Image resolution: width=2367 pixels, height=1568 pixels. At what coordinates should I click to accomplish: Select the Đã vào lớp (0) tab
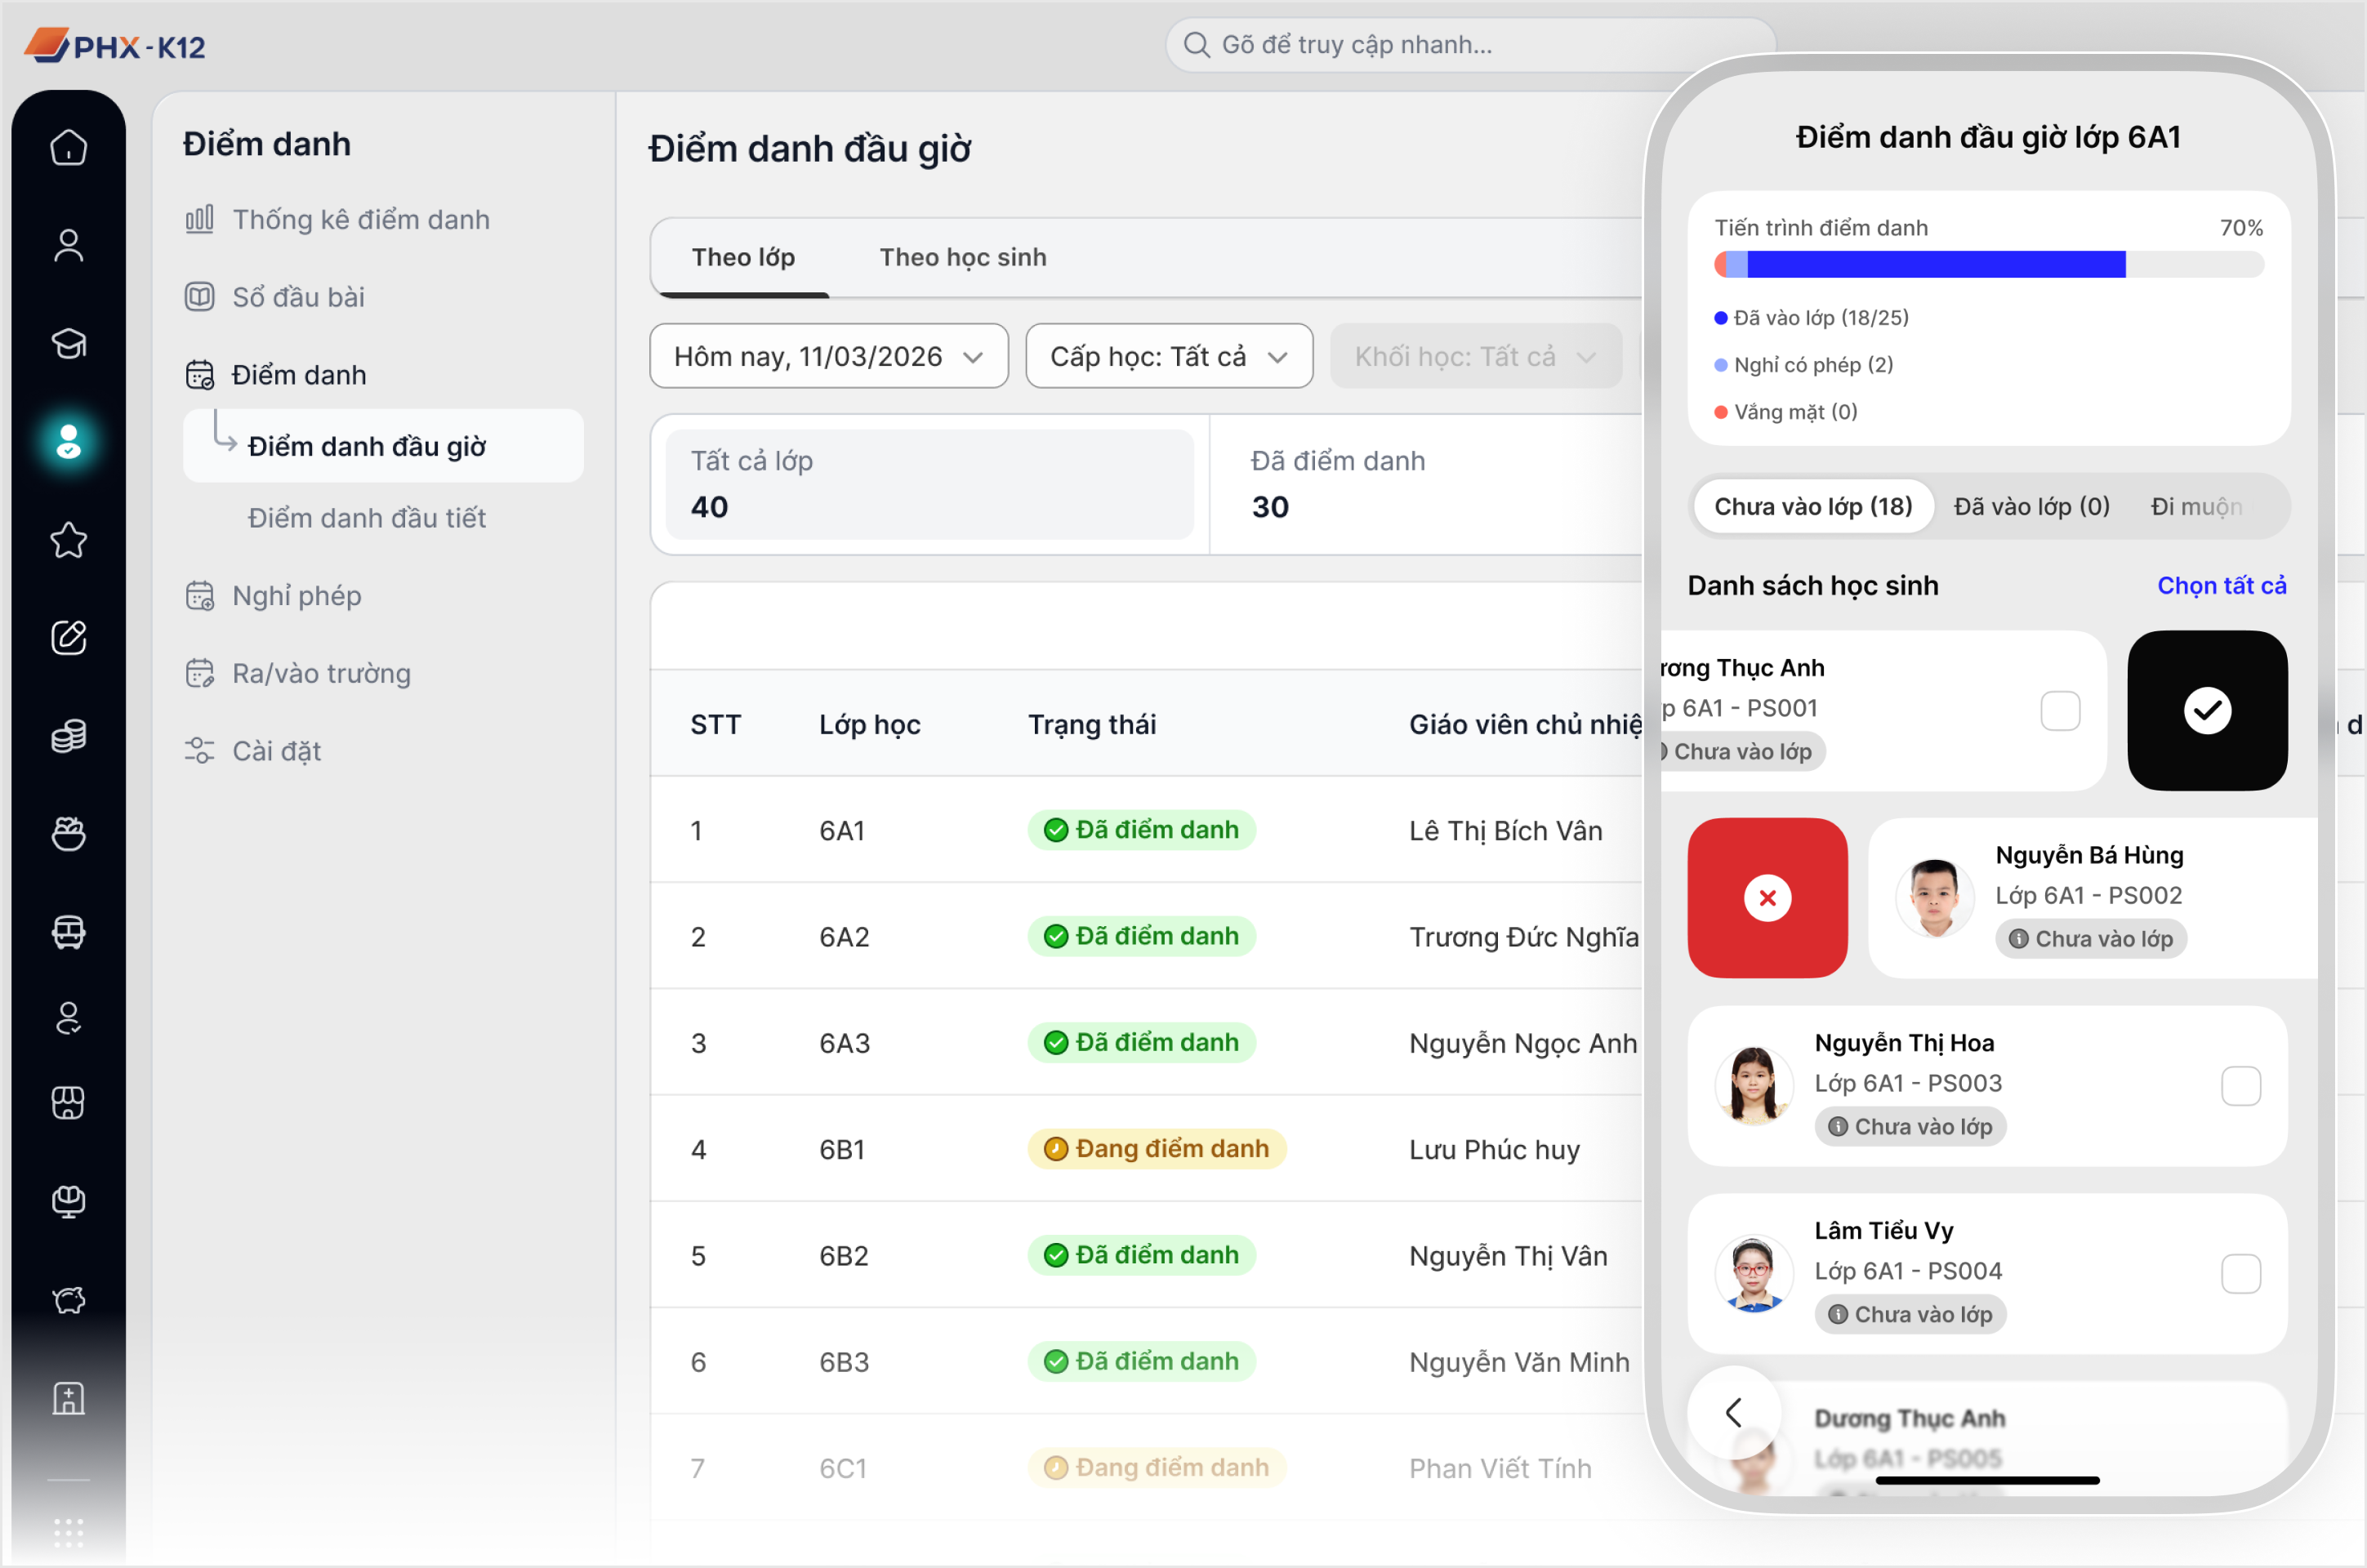pyautogui.click(x=2031, y=507)
